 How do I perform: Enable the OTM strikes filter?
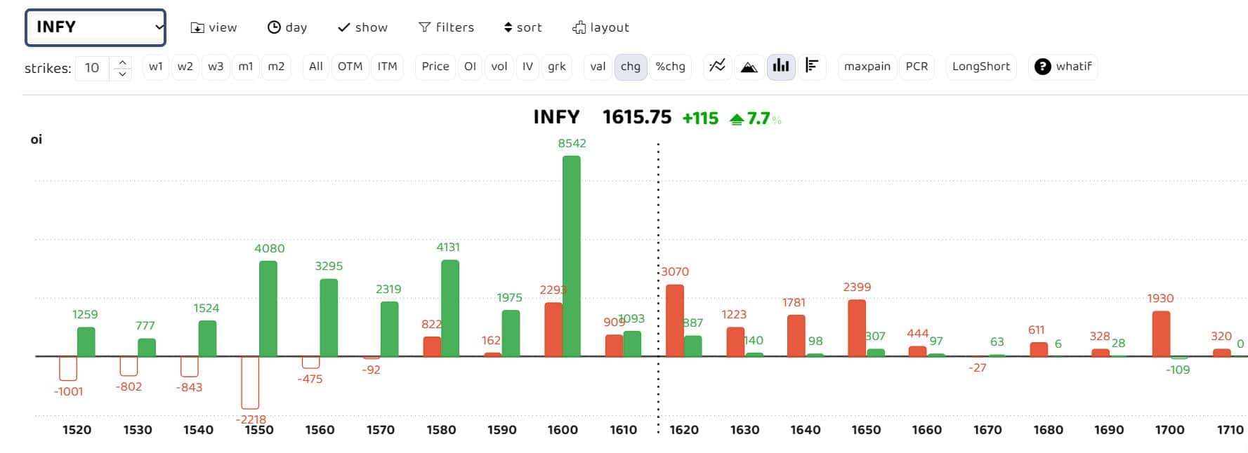point(350,67)
